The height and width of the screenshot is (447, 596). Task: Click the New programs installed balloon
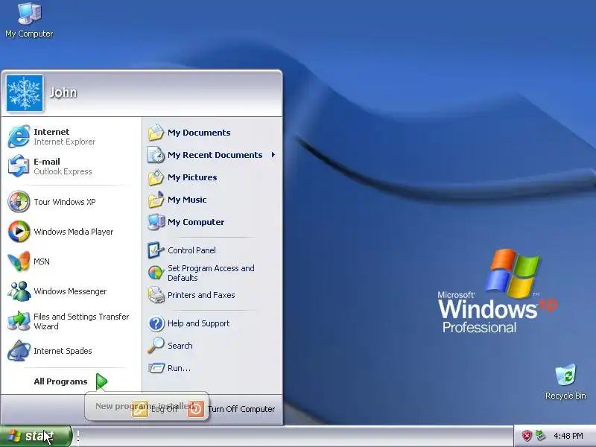click(x=147, y=406)
